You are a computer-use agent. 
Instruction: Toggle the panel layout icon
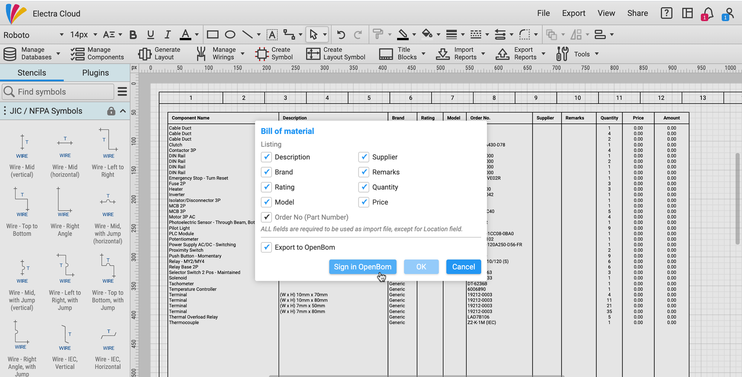point(687,13)
